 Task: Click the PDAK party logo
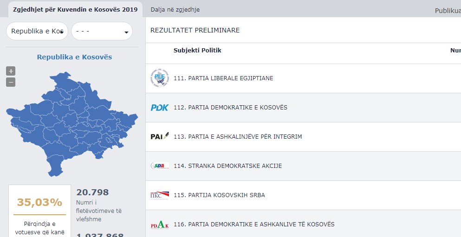[160, 224]
